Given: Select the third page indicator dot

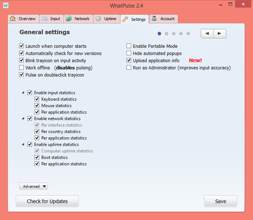Looking at the screenshot, I should (174, 33).
